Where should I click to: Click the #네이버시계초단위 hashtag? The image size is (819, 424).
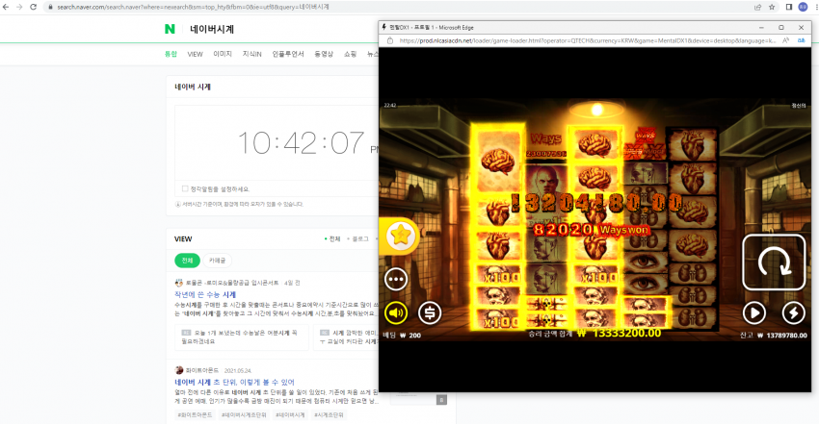[x=244, y=415]
